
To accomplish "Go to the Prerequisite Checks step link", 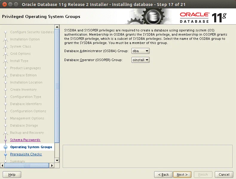I will pos(26,154).
